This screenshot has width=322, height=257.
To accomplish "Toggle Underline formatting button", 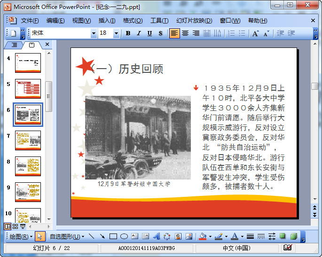I will (149, 33).
